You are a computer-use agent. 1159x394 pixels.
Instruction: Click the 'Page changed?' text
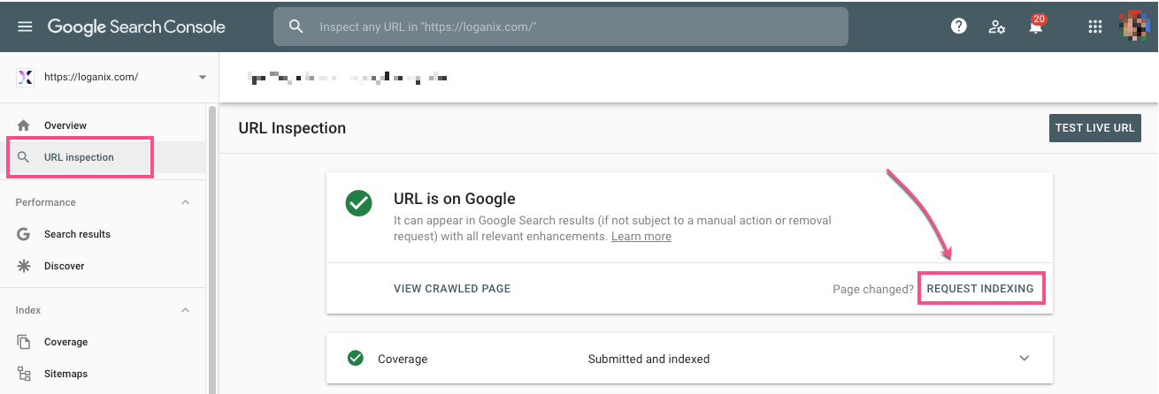[872, 289]
